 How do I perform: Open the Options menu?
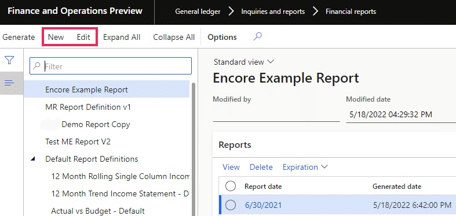pos(222,37)
